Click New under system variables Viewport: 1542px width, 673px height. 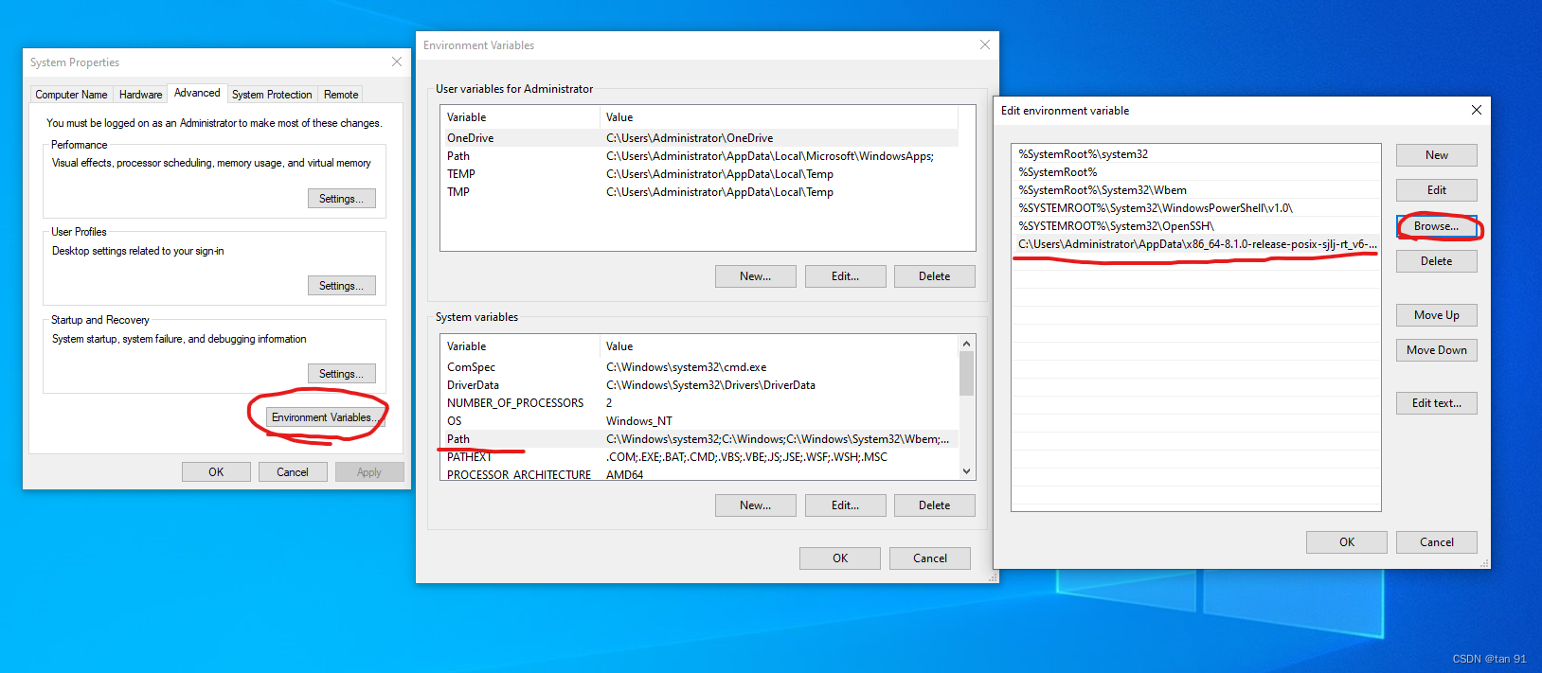(x=756, y=505)
